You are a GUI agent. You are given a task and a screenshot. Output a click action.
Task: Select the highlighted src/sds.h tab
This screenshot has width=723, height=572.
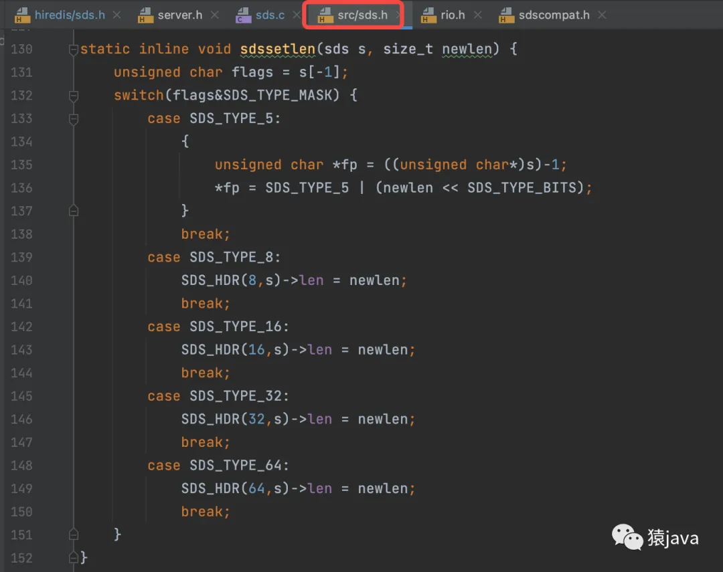(x=362, y=15)
